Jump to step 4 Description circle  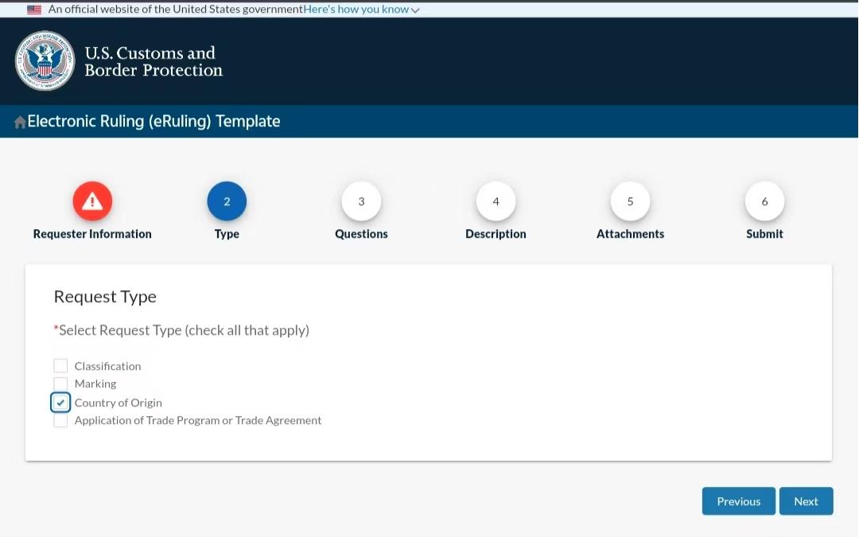496,201
